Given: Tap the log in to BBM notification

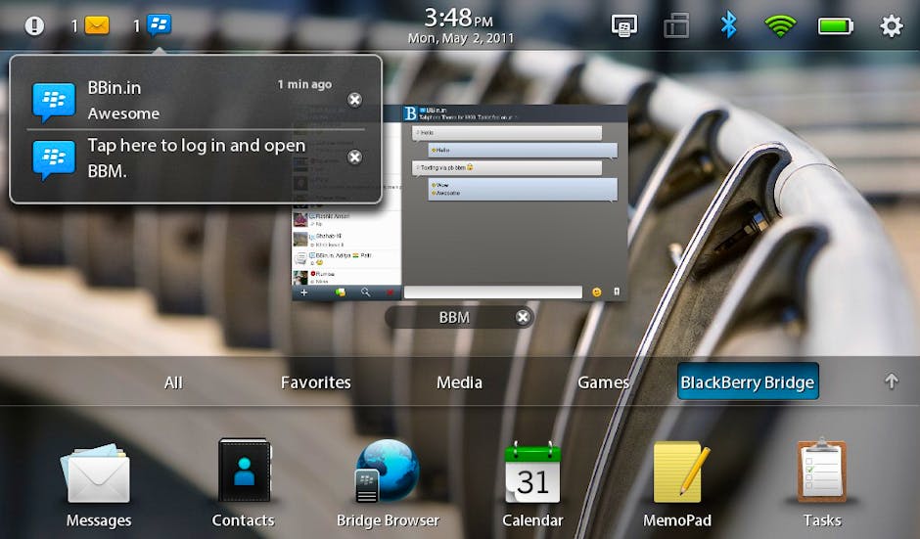Looking at the screenshot, I should (x=196, y=157).
